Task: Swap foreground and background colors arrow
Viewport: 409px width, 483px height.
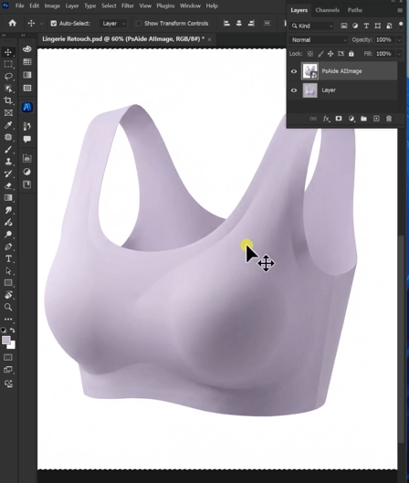Action: [x=12, y=331]
